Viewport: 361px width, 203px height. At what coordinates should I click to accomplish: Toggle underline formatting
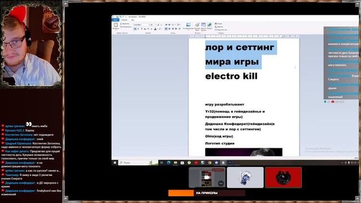click(x=142, y=29)
